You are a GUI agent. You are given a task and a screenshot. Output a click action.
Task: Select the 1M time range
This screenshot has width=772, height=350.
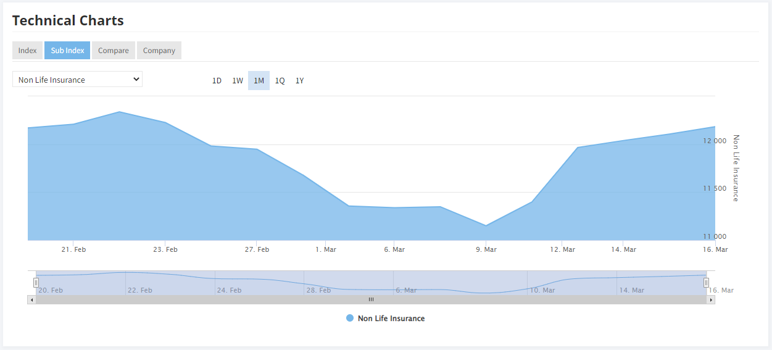(259, 81)
